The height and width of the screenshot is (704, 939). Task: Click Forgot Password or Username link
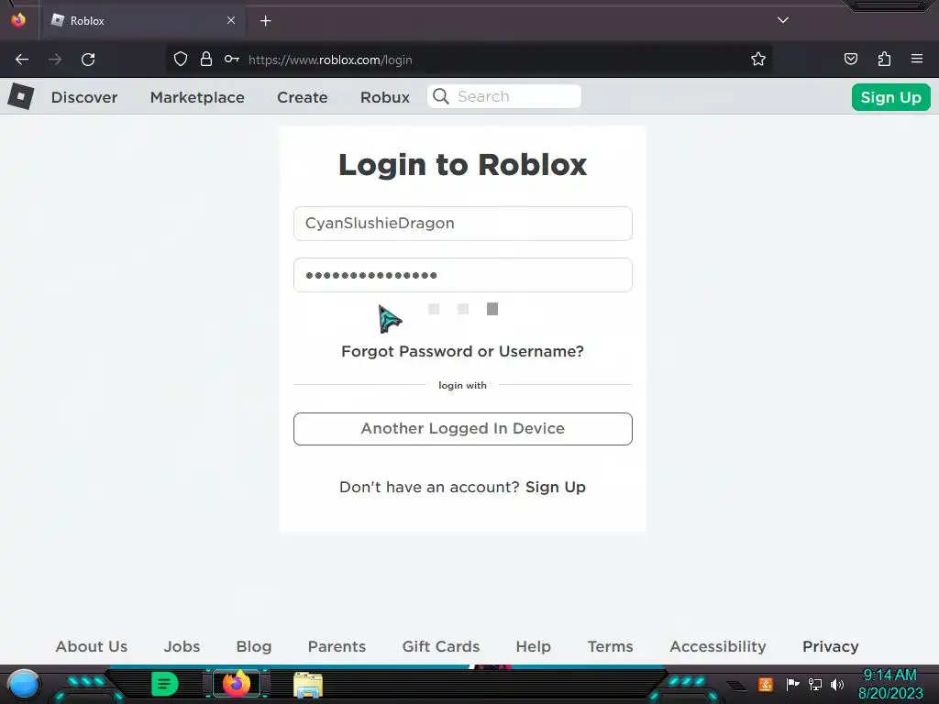[x=462, y=351]
